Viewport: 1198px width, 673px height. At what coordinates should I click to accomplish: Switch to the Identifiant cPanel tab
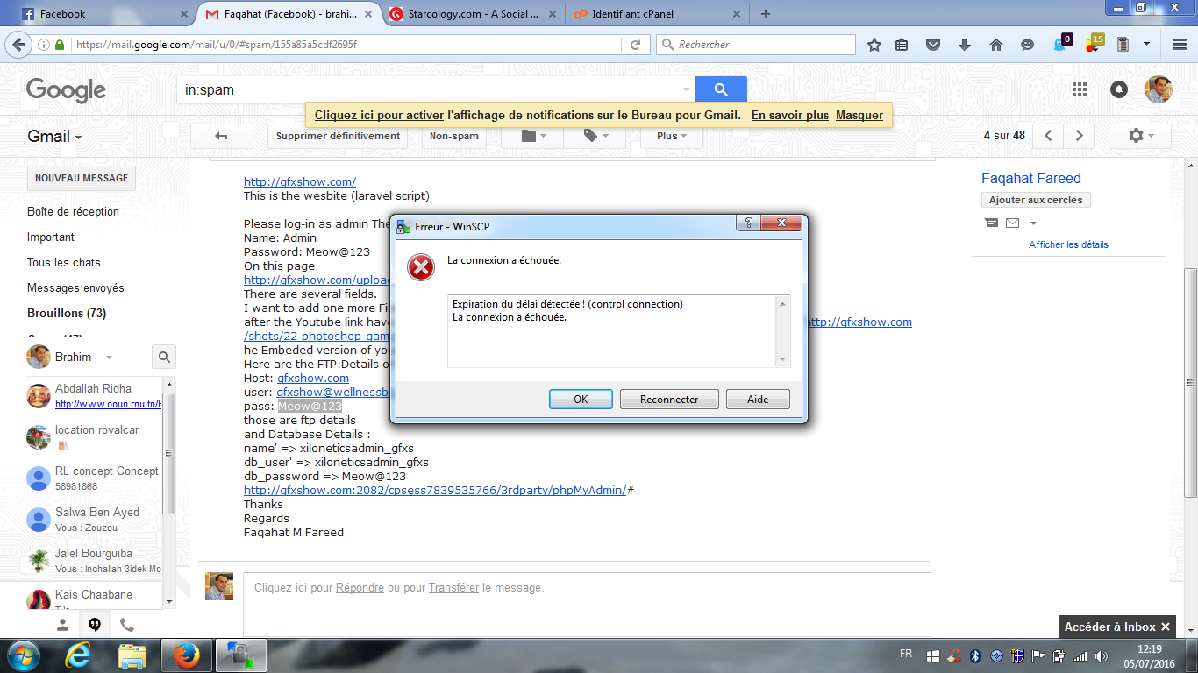[656, 13]
